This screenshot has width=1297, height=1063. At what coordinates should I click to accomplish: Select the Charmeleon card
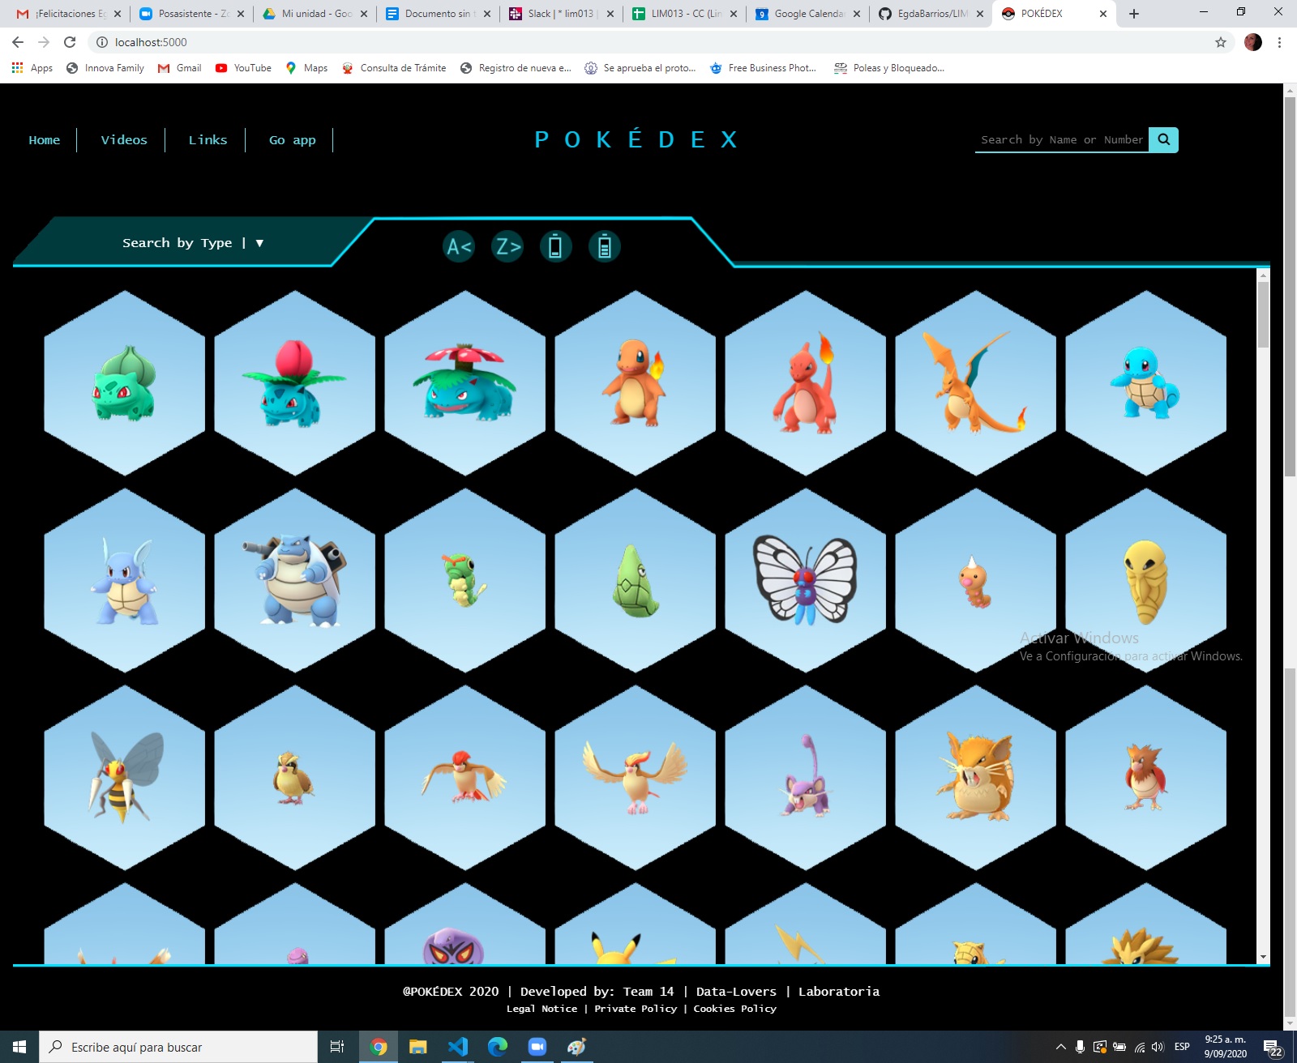pos(806,382)
